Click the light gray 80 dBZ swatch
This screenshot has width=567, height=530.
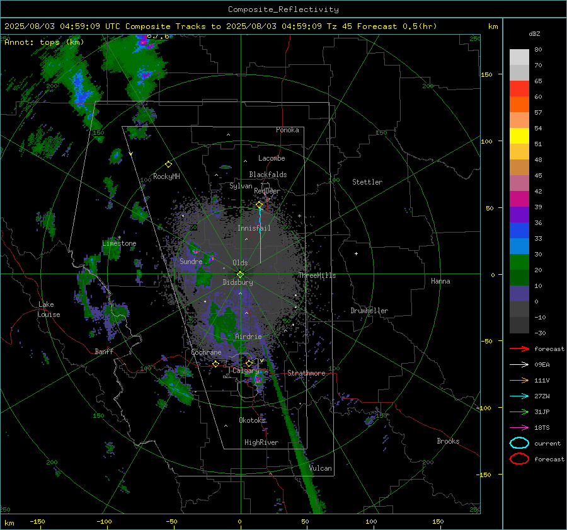pyautogui.click(x=519, y=57)
